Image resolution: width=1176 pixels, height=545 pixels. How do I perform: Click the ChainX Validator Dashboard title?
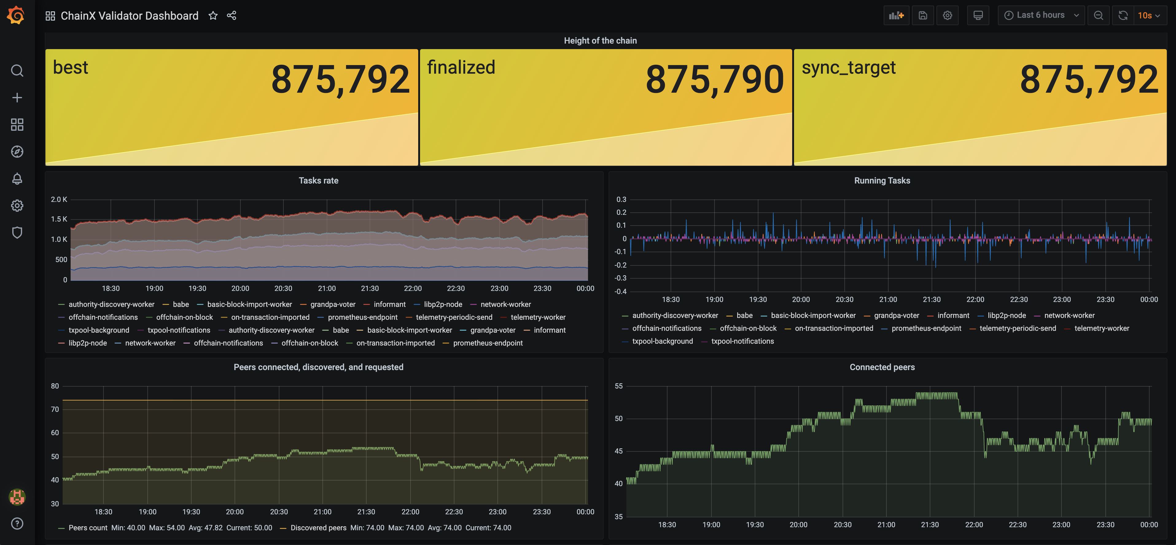click(129, 16)
